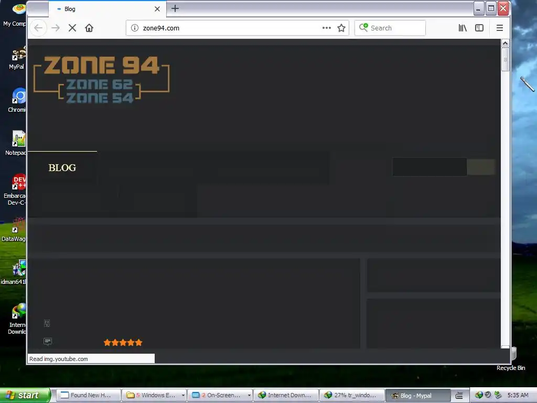Open page actions three-dot menu
This screenshot has width=537, height=403.
click(327, 28)
